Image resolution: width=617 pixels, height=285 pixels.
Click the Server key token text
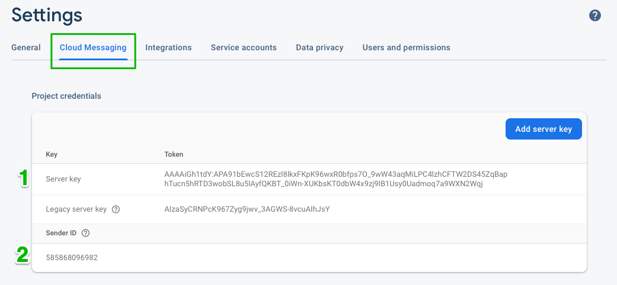pos(335,179)
